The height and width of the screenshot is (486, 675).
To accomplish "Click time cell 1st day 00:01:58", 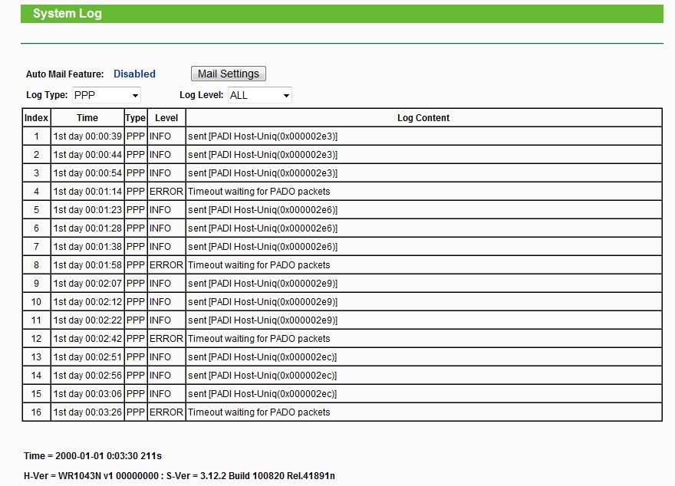I will pos(87,265).
